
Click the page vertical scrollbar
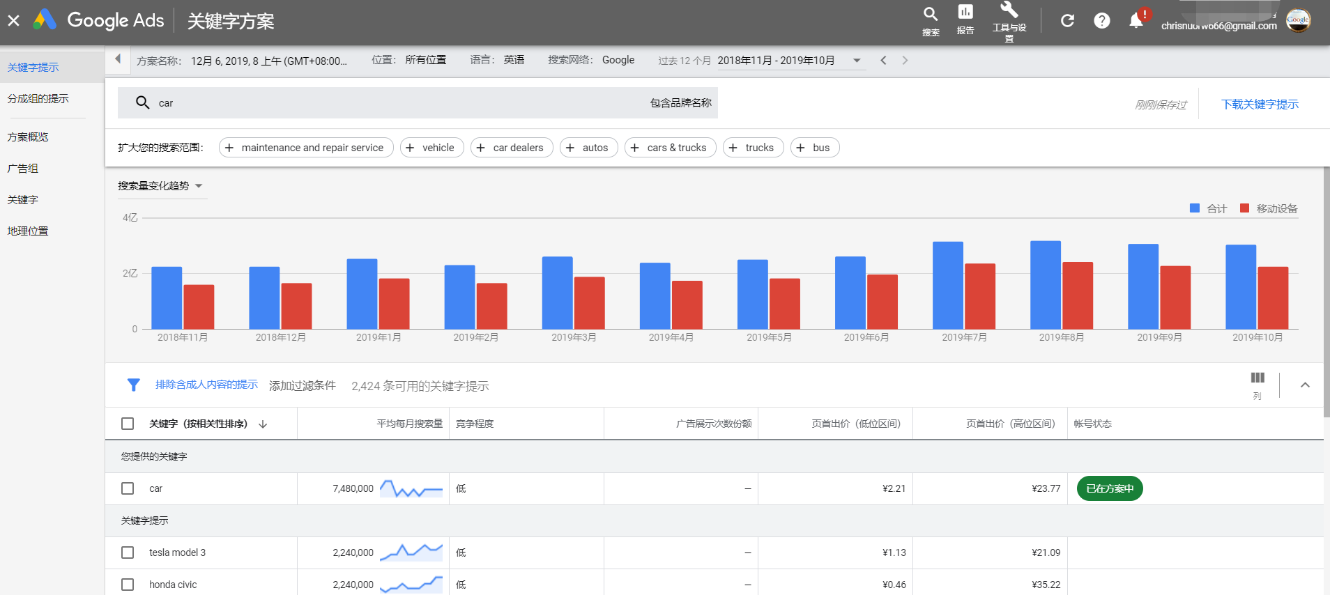point(1327,291)
